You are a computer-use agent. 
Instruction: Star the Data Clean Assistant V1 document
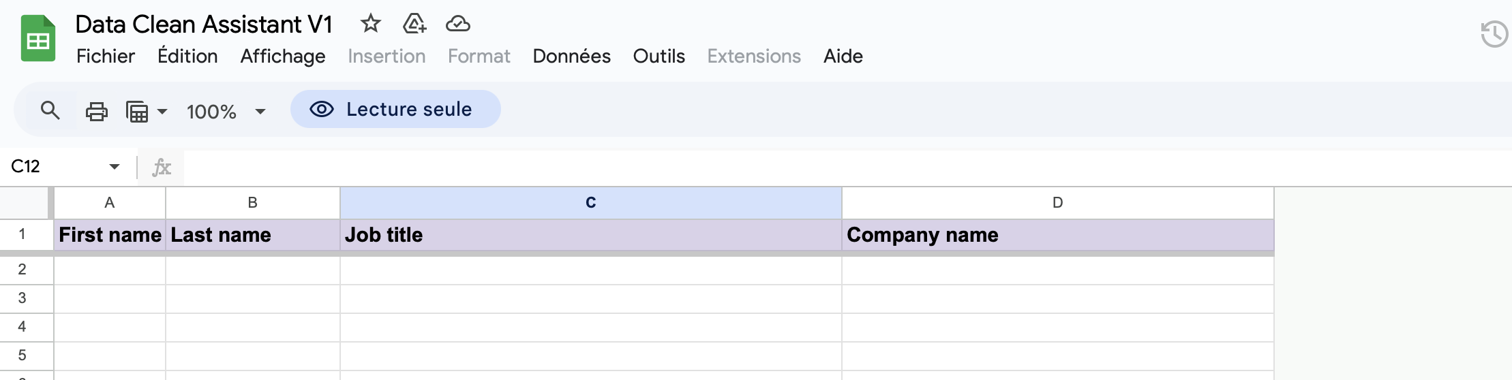click(x=370, y=24)
